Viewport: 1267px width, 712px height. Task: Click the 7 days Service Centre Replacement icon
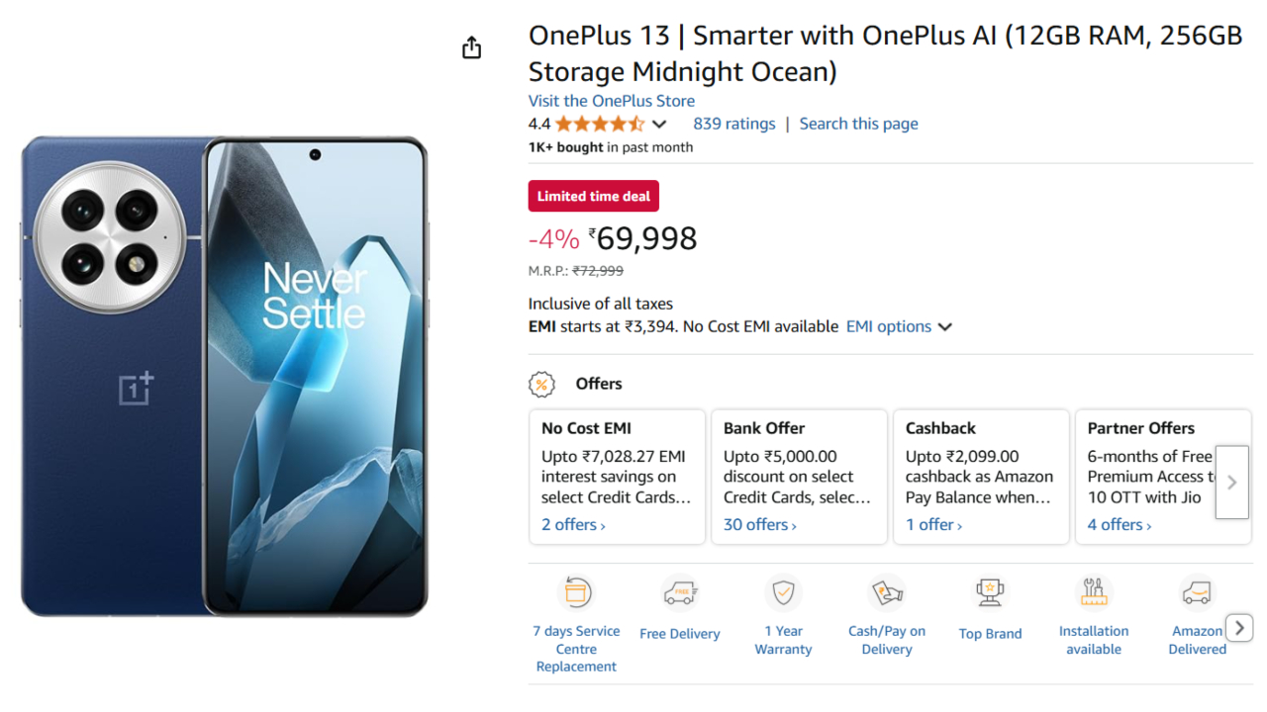576,592
